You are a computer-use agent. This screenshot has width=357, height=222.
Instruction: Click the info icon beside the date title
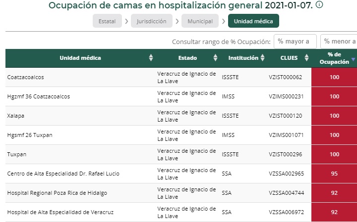319,5
